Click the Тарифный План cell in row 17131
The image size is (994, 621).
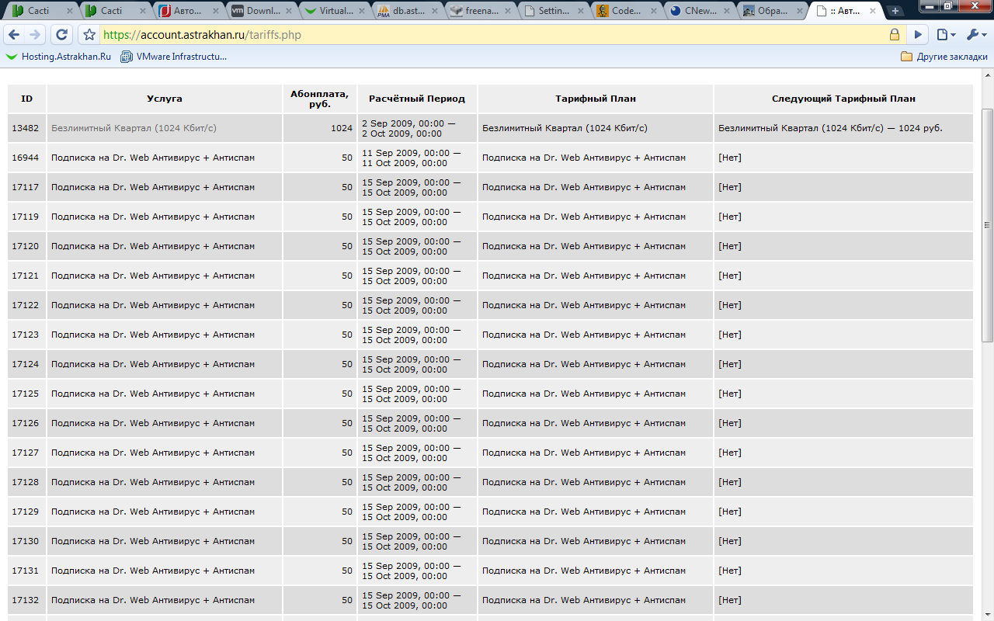pos(596,571)
